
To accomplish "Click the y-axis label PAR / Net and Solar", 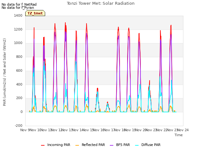I will [x=4, y=72].
